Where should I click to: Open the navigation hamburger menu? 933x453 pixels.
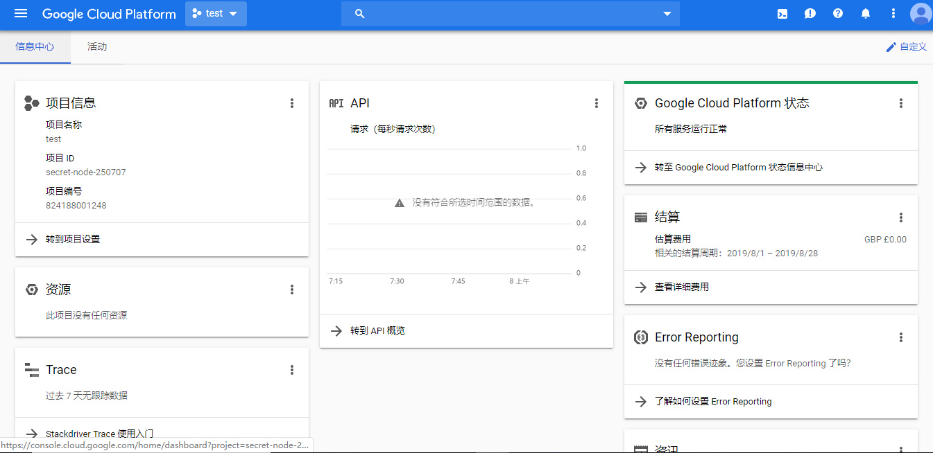click(x=19, y=13)
